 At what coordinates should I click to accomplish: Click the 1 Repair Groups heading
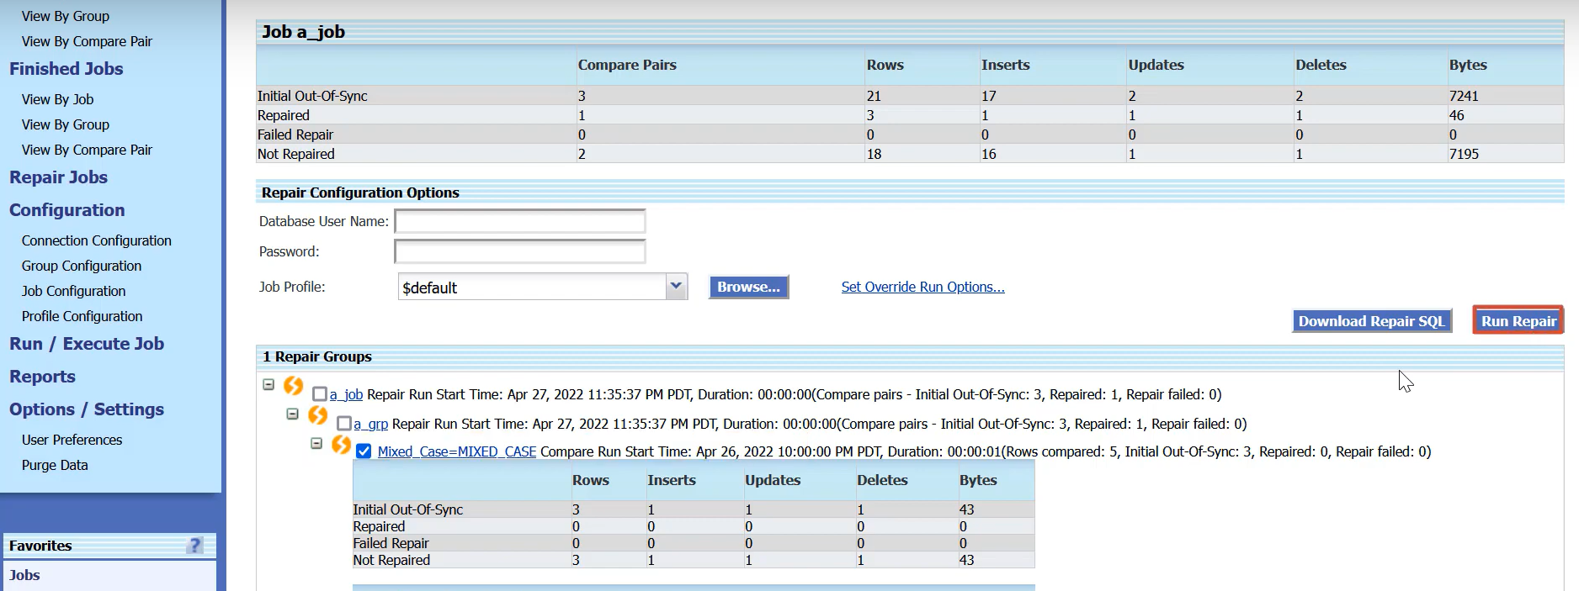317,356
